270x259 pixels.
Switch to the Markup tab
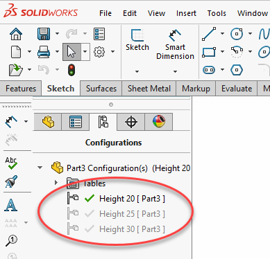196,89
